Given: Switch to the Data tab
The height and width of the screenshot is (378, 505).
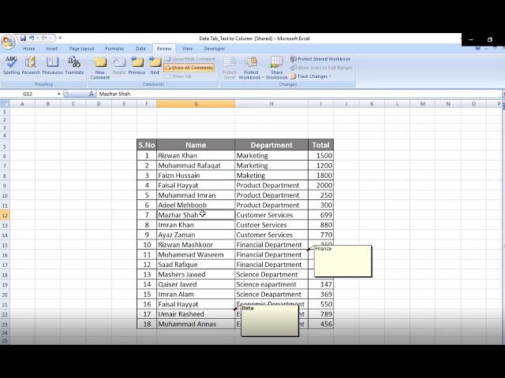Looking at the screenshot, I should [x=140, y=49].
